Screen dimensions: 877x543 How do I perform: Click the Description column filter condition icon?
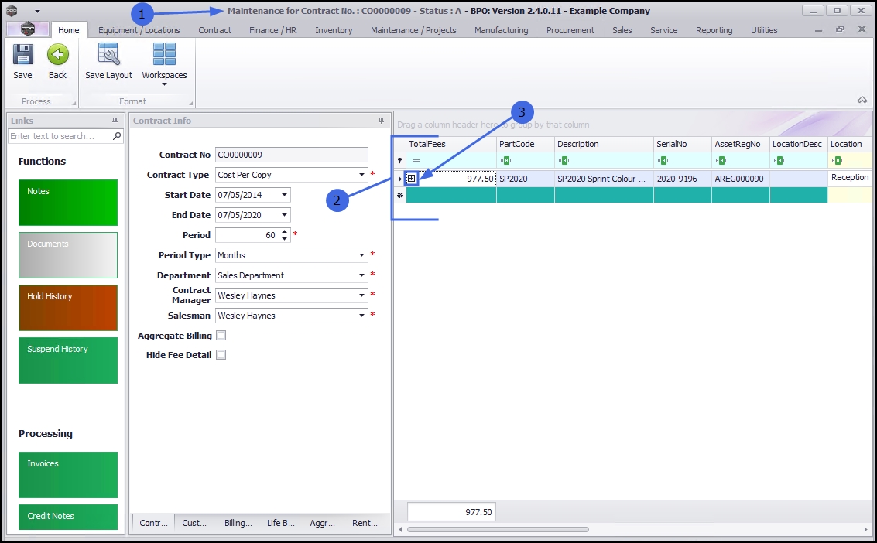coord(564,160)
